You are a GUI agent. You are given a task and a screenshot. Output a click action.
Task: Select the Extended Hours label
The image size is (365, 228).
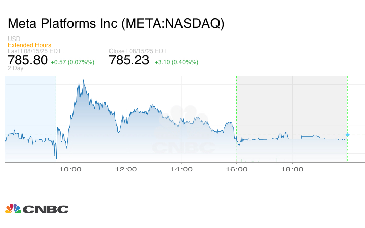(29, 45)
